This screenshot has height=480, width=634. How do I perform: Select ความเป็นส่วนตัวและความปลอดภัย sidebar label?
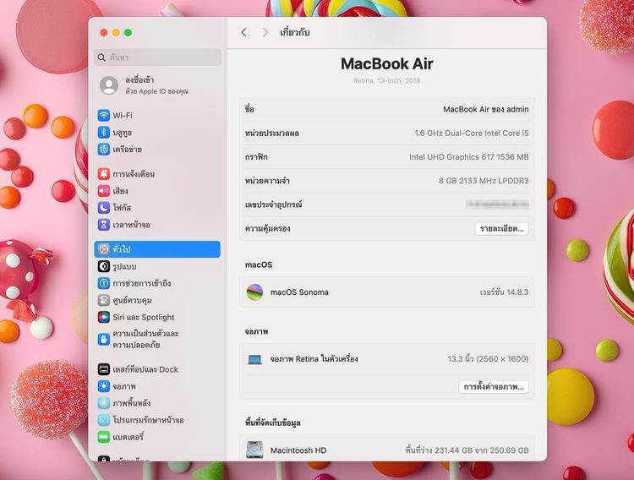coord(145,339)
